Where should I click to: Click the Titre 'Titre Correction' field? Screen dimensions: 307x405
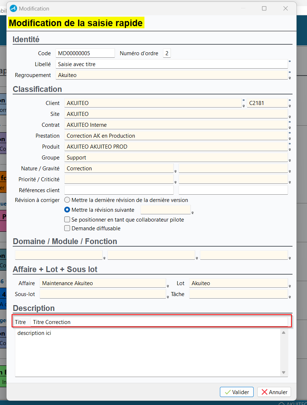point(159,322)
